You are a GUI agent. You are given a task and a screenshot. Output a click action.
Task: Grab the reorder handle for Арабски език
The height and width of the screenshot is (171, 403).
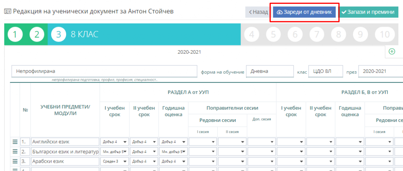15,161
